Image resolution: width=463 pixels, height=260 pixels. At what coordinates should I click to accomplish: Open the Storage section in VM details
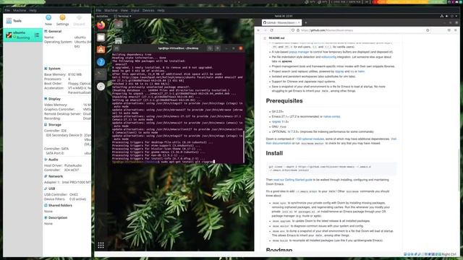pyautogui.click(x=55, y=125)
